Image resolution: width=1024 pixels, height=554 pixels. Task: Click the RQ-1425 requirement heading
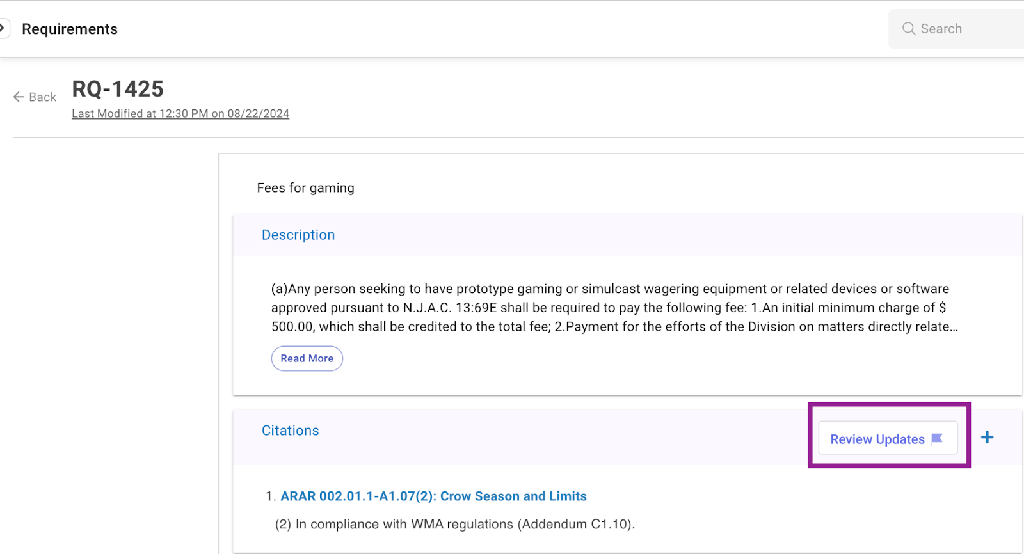click(118, 89)
